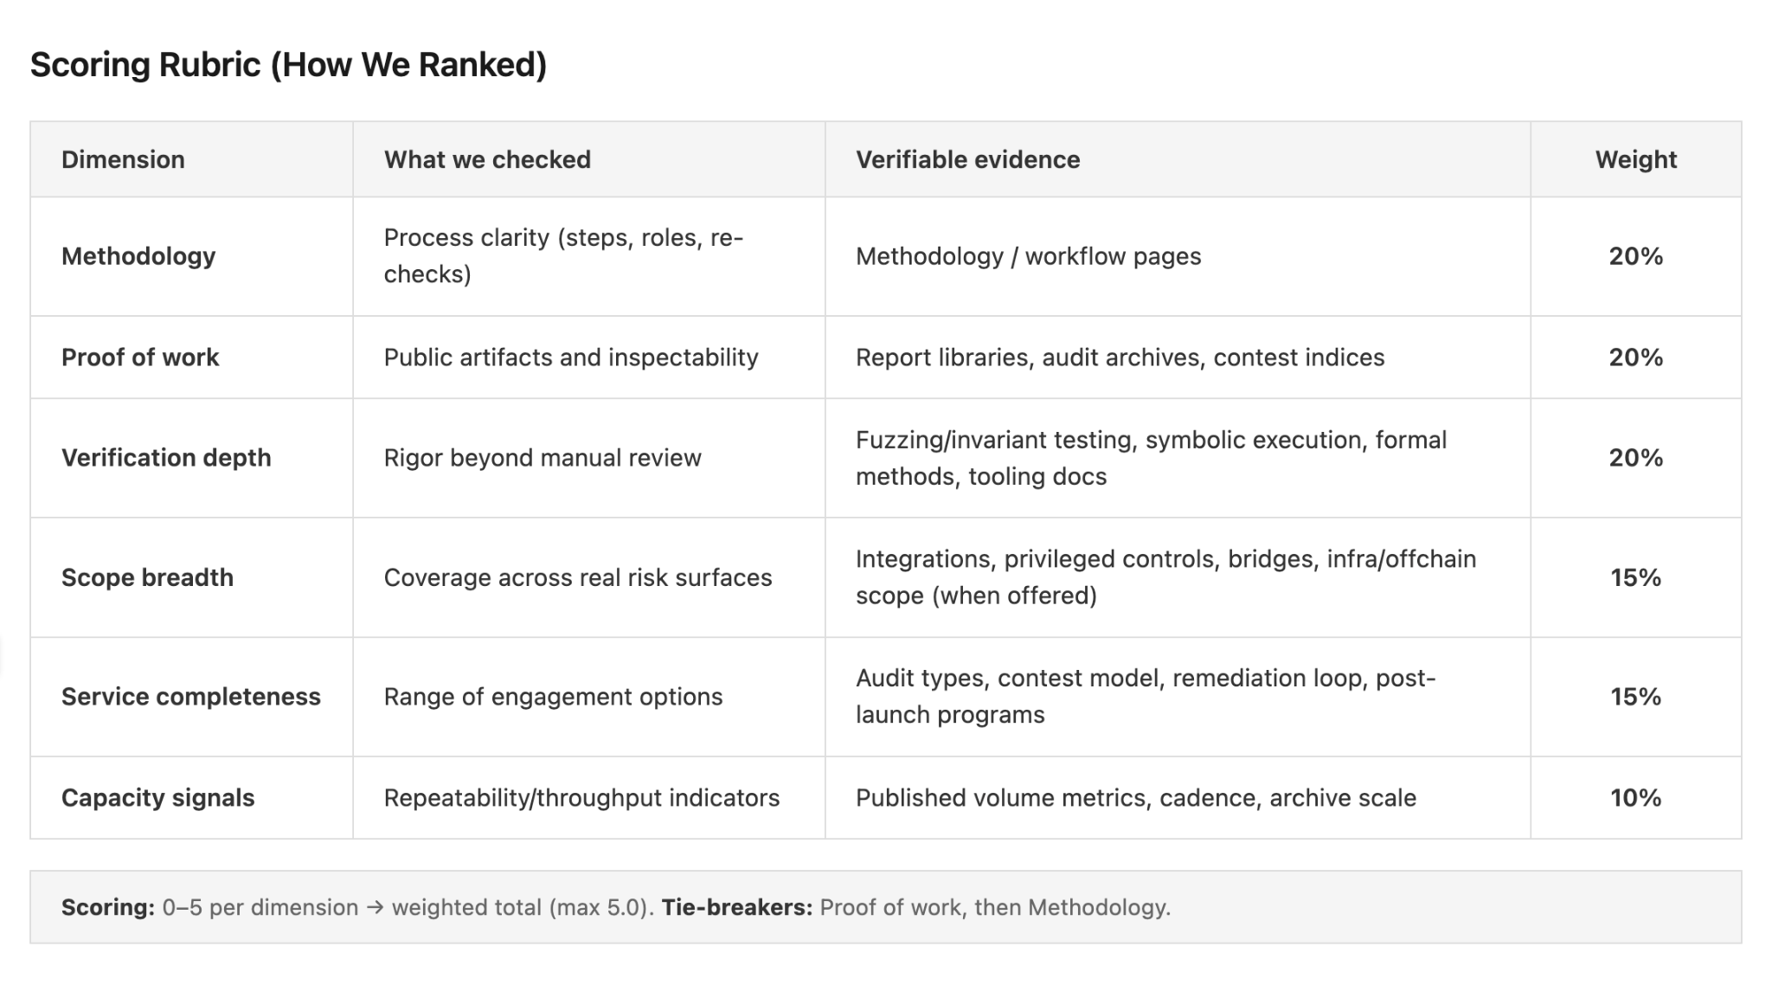The image size is (1772, 998).
Task: Click the Dimension column header
Action: [x=123, y=159]
